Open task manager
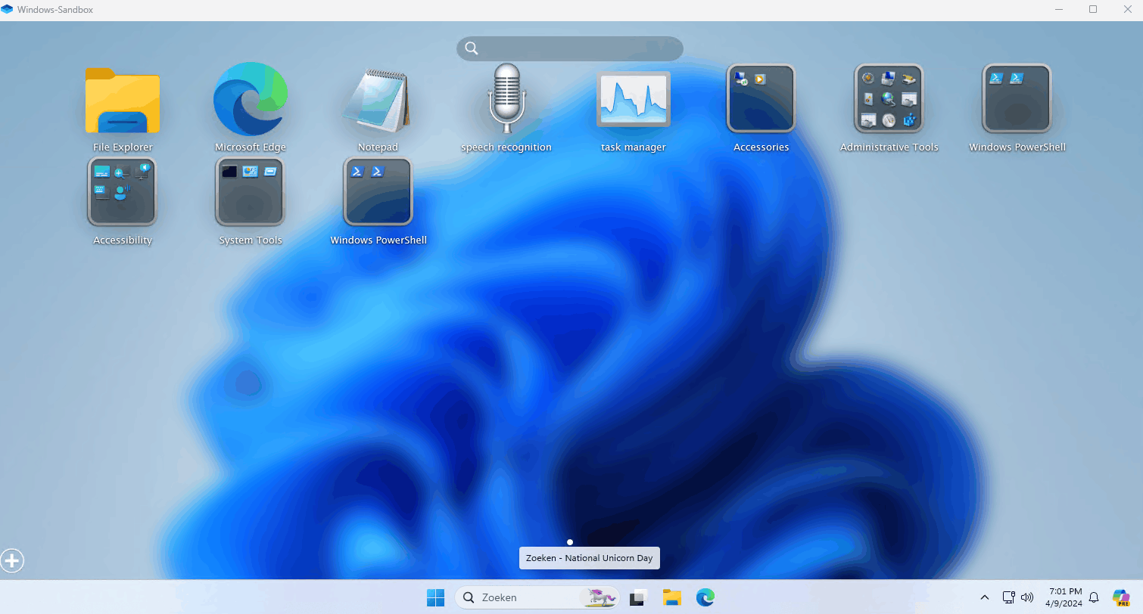The height and width of the screenshot is (614, 1143). (x=634, y=99)
